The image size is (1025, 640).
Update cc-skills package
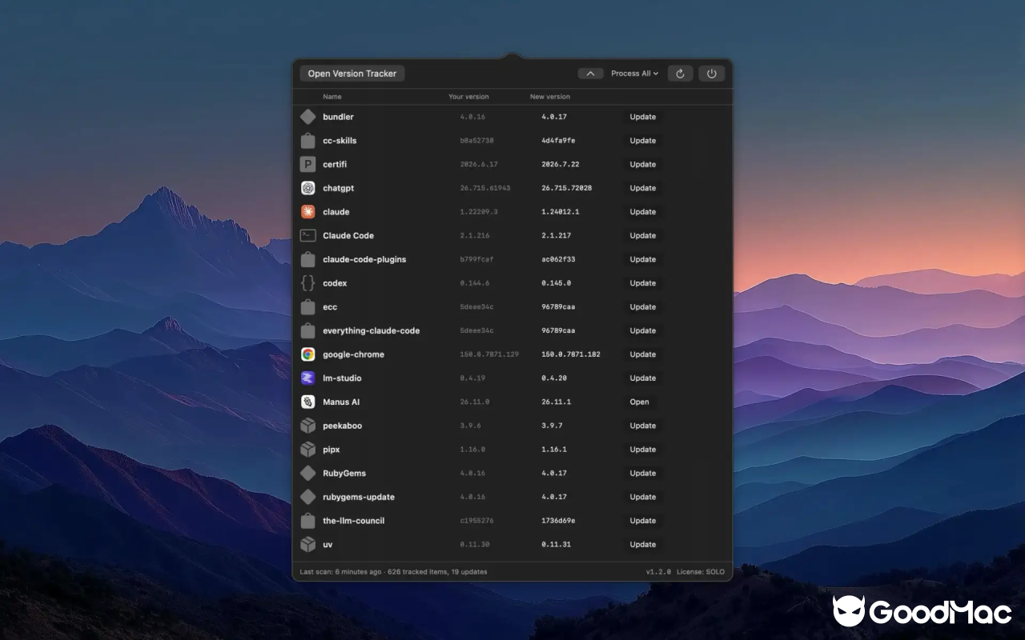click(x=643, y=141)
